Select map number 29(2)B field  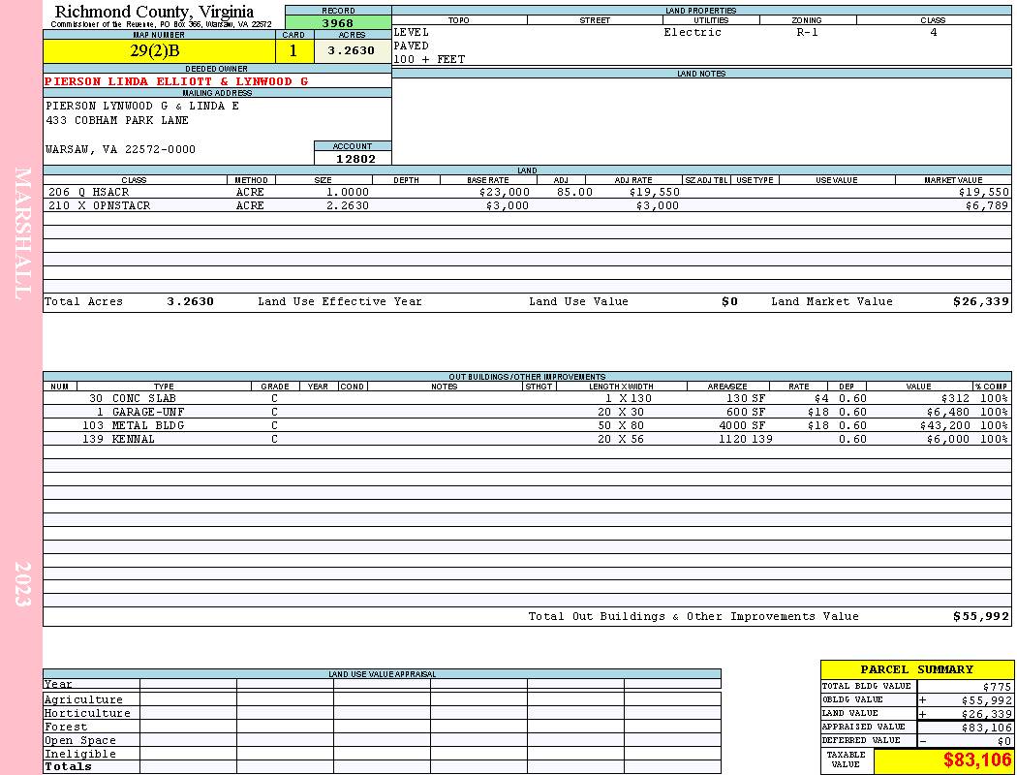[159, 50]
